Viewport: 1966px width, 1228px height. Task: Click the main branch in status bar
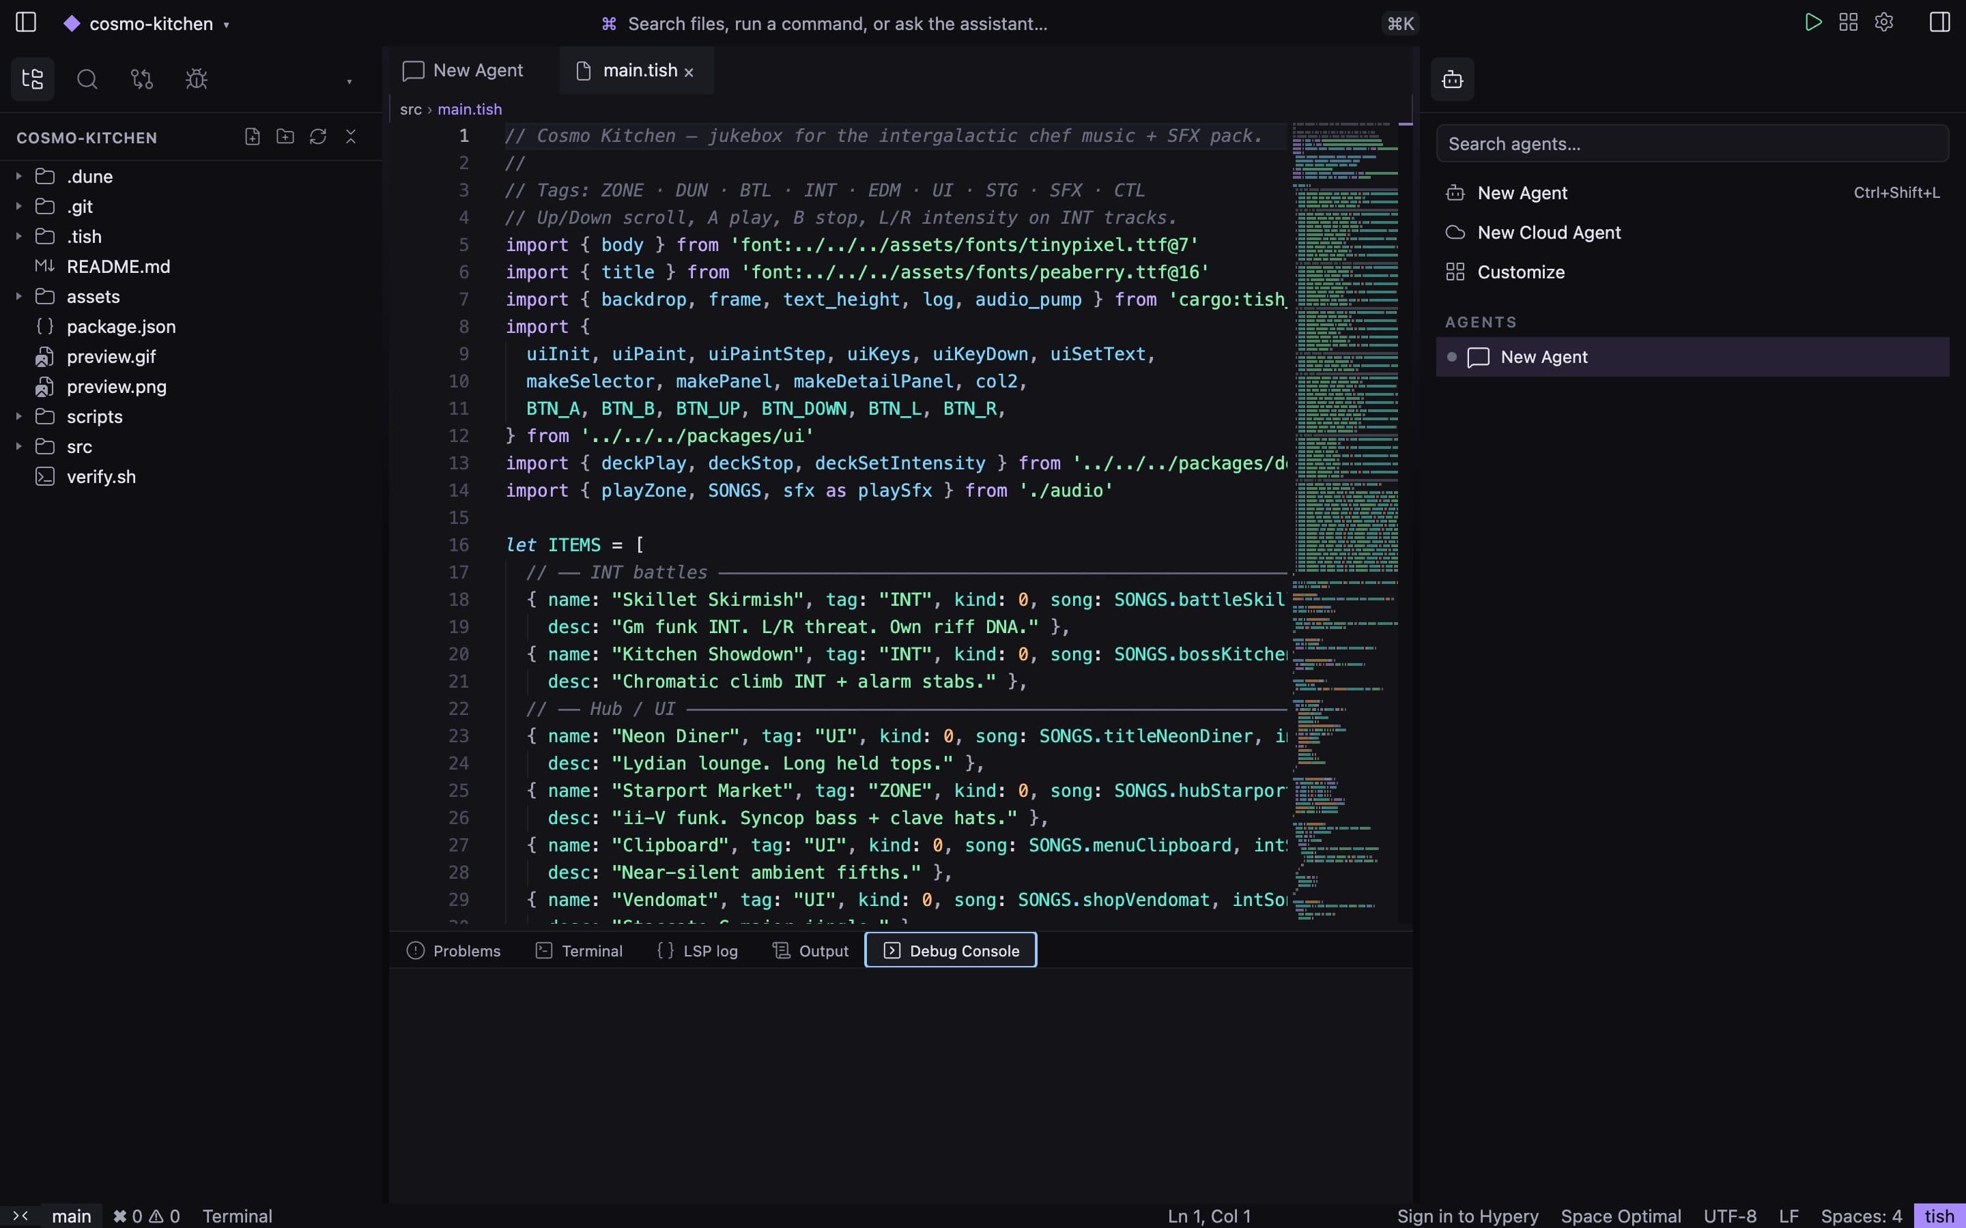click(x=72, y=1216)
